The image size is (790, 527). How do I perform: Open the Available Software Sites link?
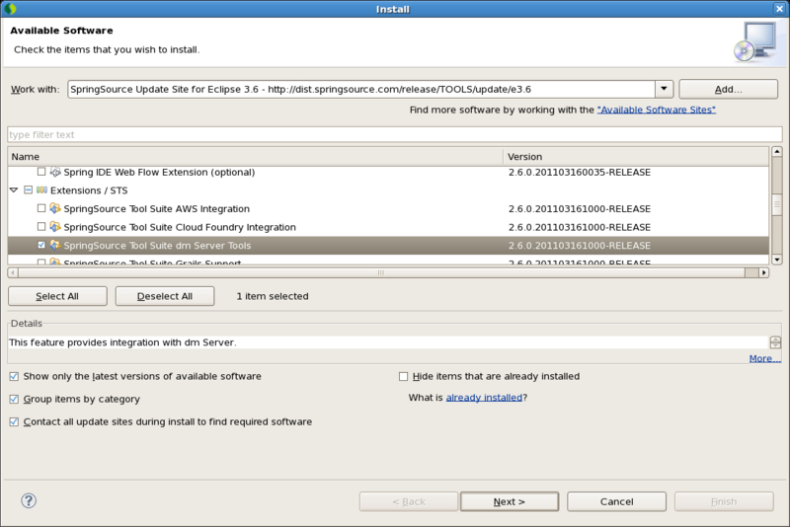[x=656, y=110]
